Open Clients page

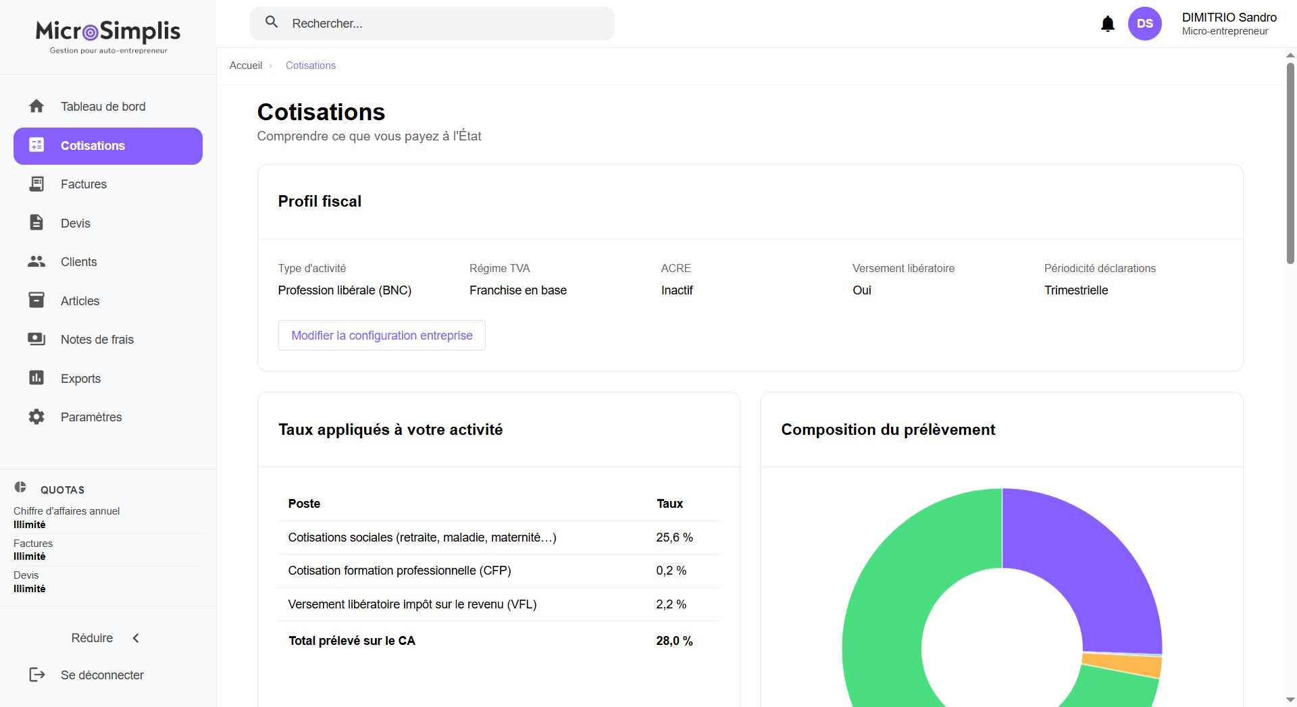pyautogui.click(x=108, y=262)
